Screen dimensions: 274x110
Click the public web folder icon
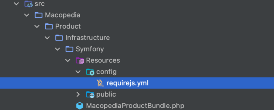coord(90,94)
